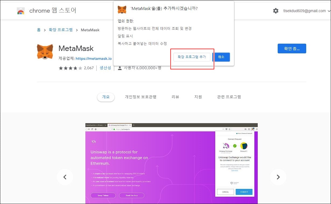Click the chrome 웹 스토어 title text
The width and height of the screenshot is (331, 204).
tap(53, 11)
